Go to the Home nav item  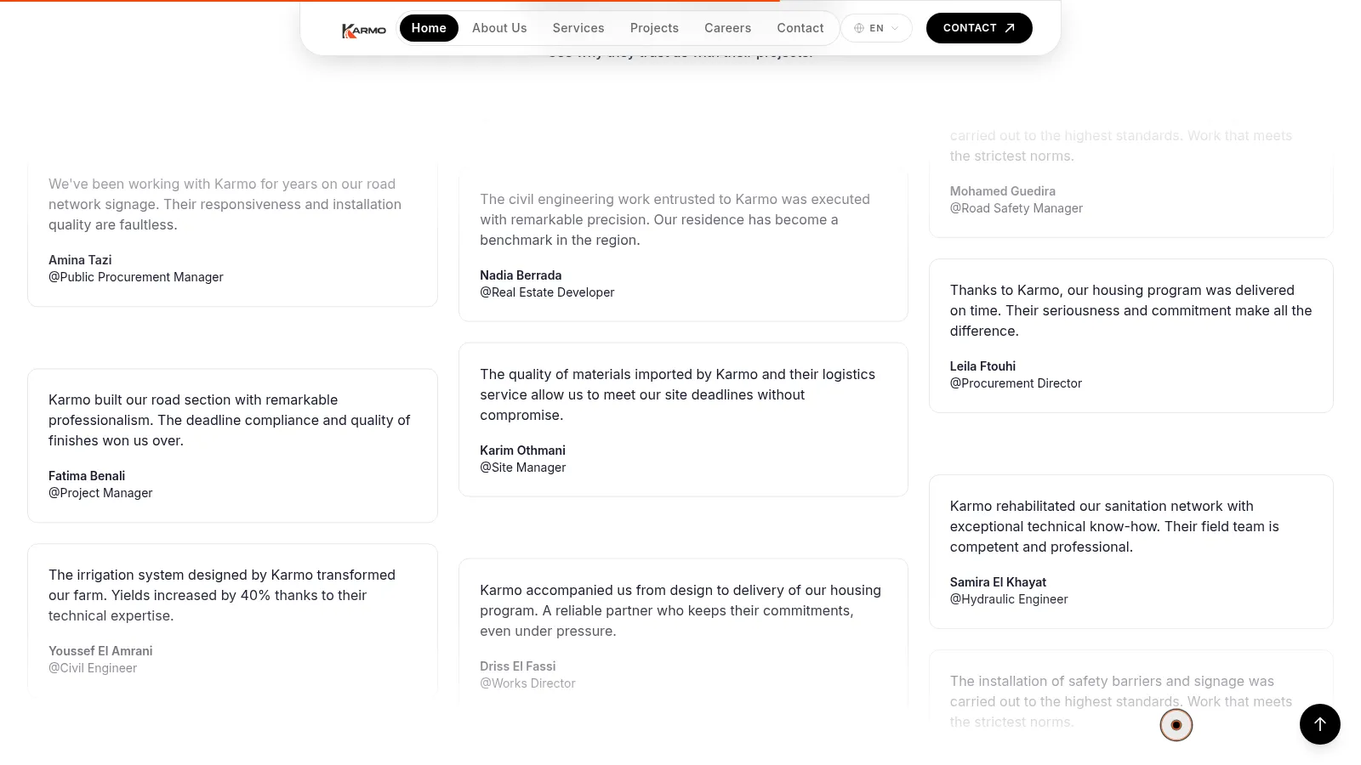pos(429,28)
